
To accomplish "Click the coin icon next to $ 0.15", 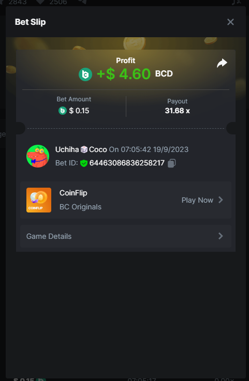I will click(63, 111).
